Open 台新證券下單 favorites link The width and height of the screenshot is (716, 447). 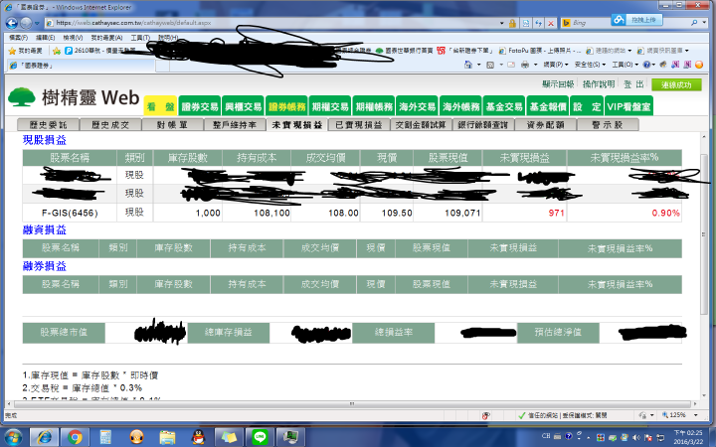click(x=465, y=51)
